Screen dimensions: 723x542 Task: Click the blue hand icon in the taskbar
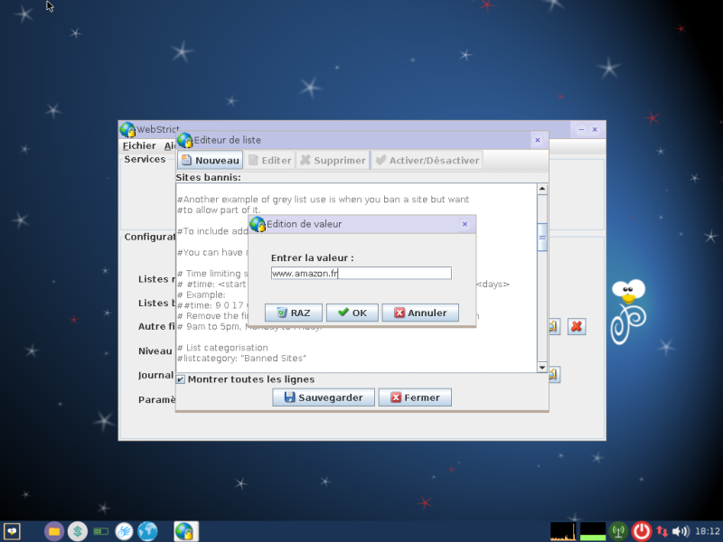(124, 531)
